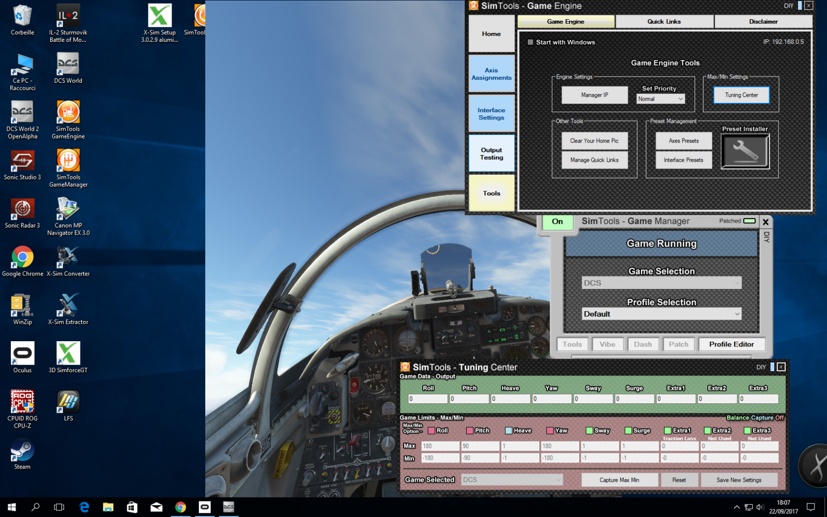The image size is (827, 517).
Task: Switch to the Quick Links tab
Action: click(664, 22)
